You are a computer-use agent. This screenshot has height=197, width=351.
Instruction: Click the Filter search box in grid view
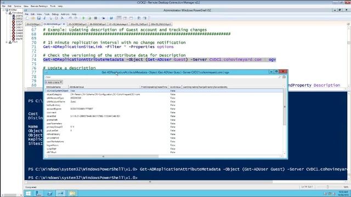tap(161, 77)
